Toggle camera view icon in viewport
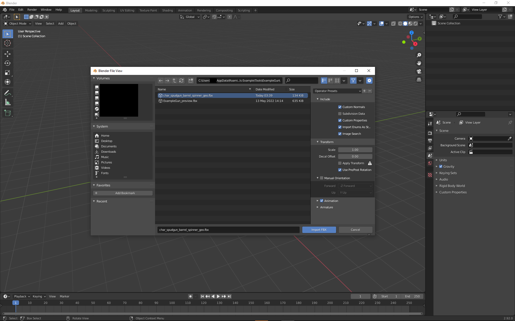Viewport: 515px width, 321px height. (x=419, y=71)
